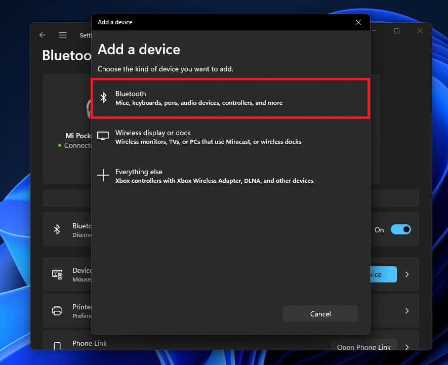Click the Phone Link label text

coord(90,343)
